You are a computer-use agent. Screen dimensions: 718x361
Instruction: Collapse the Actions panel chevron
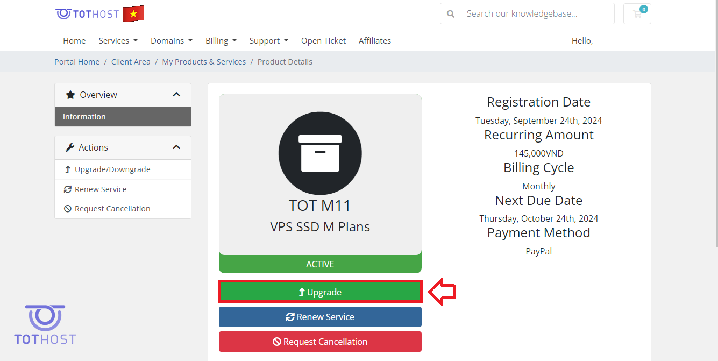(176, 147)
